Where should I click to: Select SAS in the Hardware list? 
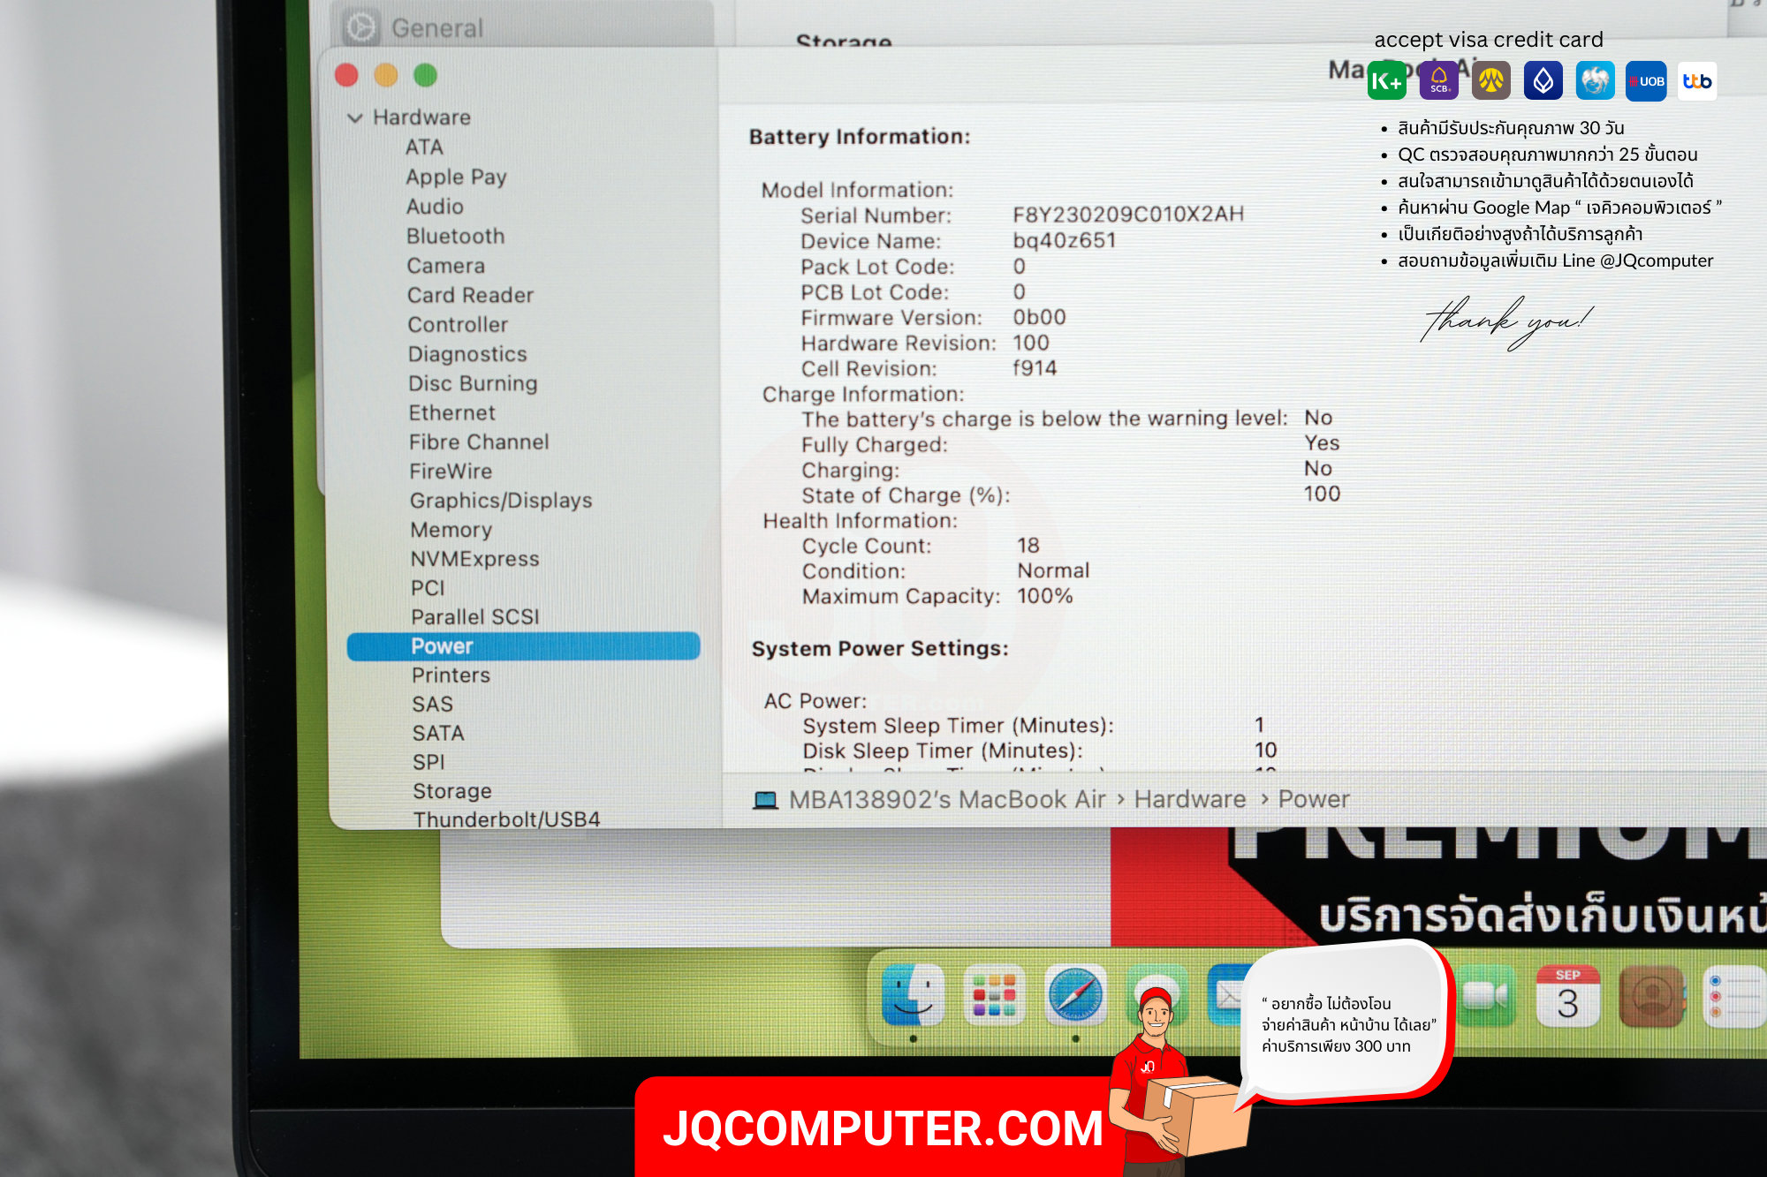432,704
